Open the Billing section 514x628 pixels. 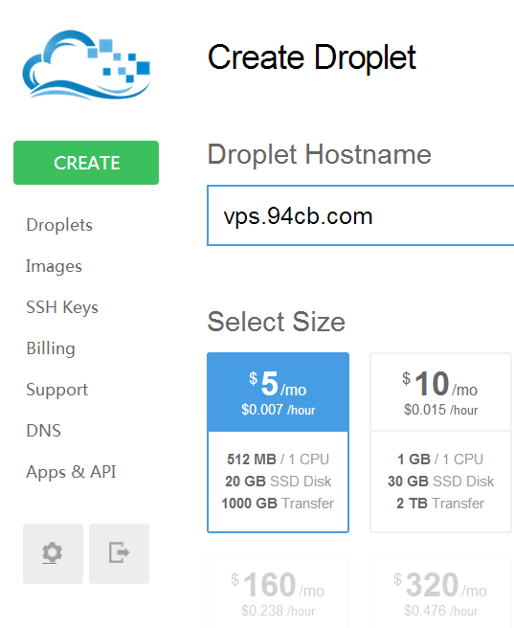pos(51,348)
